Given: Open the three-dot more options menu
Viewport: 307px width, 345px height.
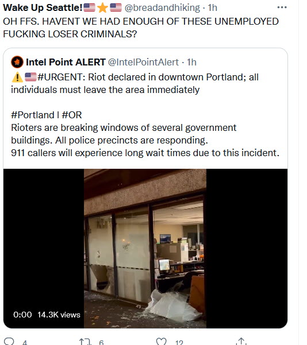Looking at the screenshot, I should click(282, 7).
